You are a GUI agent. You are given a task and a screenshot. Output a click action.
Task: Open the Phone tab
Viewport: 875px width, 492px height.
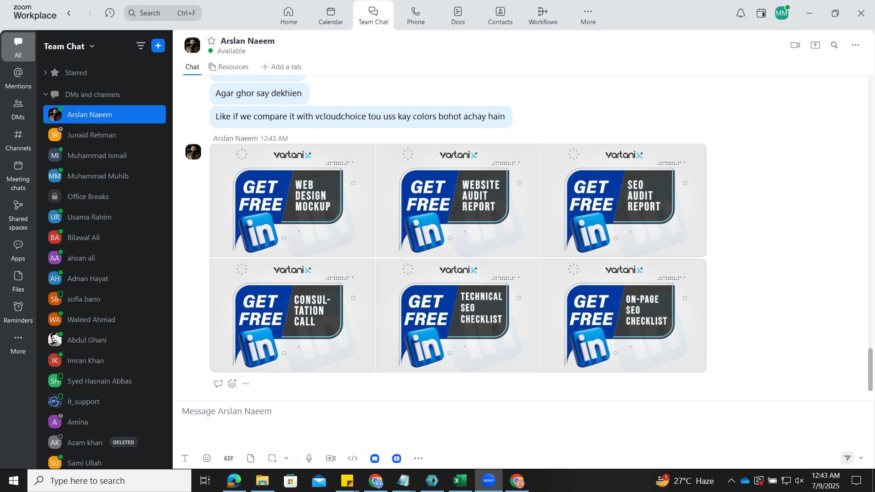pyautogui.click(x=416, y=15)
